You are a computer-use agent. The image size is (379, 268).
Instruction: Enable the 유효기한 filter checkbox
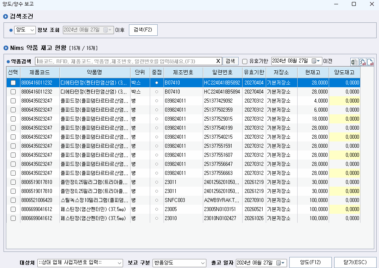[245, 61]
